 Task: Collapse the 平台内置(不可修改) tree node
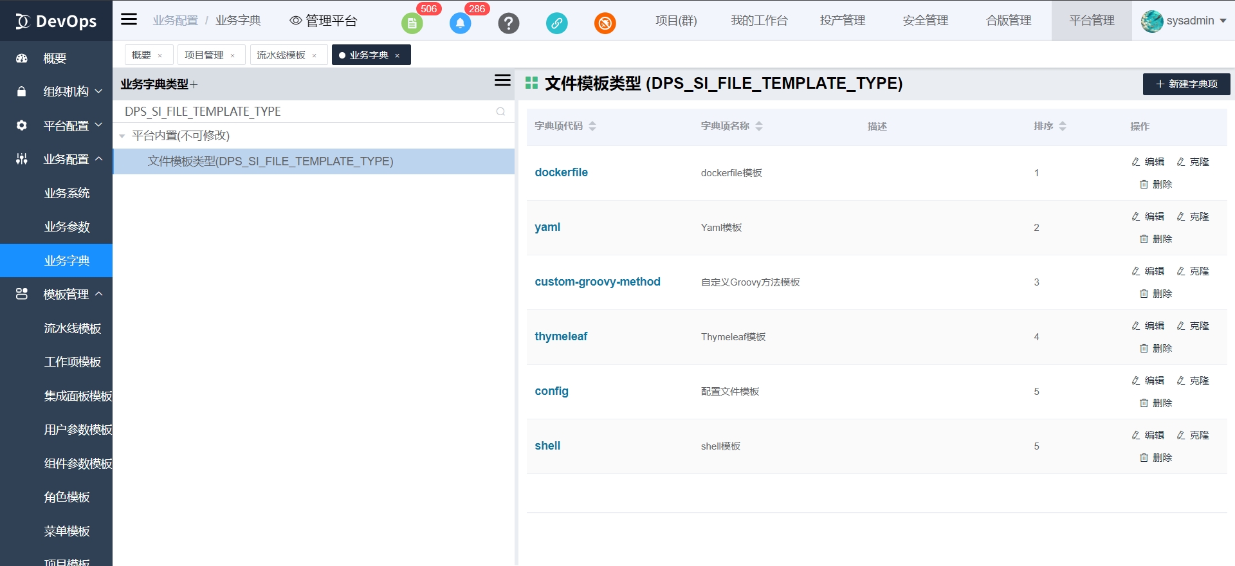pos(122,136)
